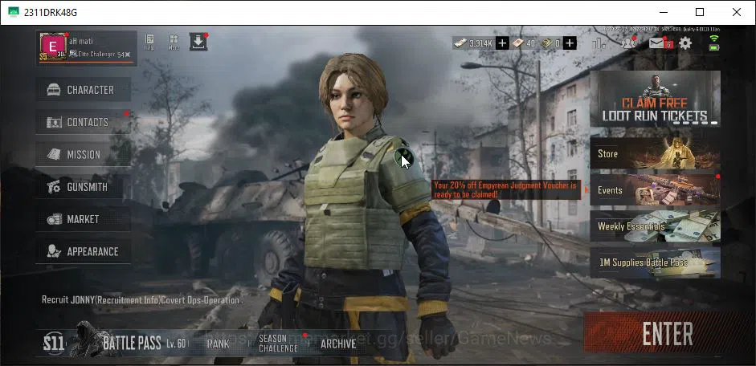Open the download manager icon

coord(198,42)
